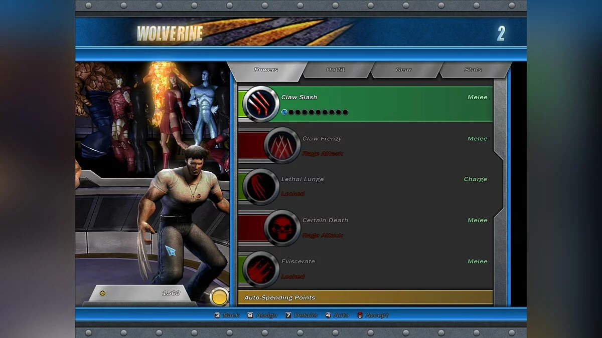The height and width of the screenshot is (338, 602).
Task: Select the Claw Slash power icon
Action: tap(261, 104)
